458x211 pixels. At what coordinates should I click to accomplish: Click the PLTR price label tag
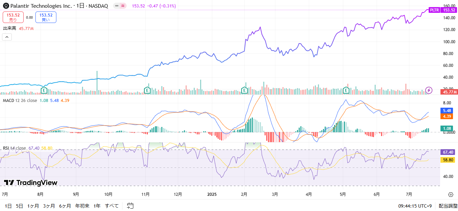[435, 10]
